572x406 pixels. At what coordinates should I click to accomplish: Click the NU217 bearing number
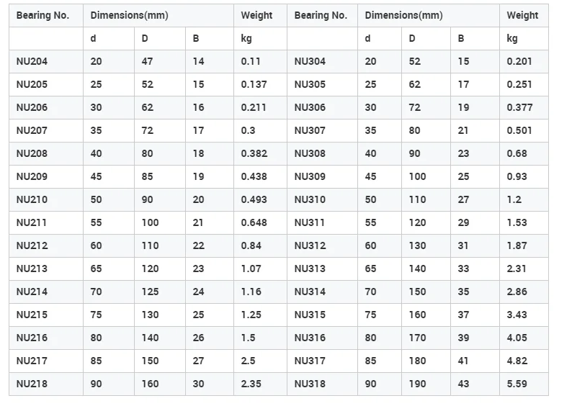[32, 361]
